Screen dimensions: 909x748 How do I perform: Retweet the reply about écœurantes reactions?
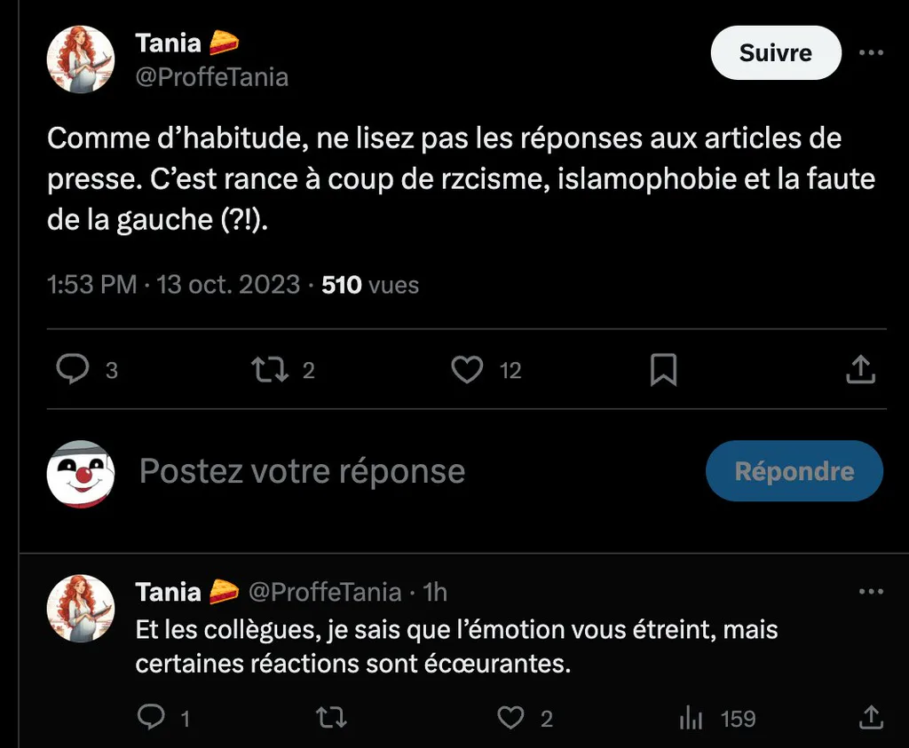pyautogui.click(x=332, y=717)
